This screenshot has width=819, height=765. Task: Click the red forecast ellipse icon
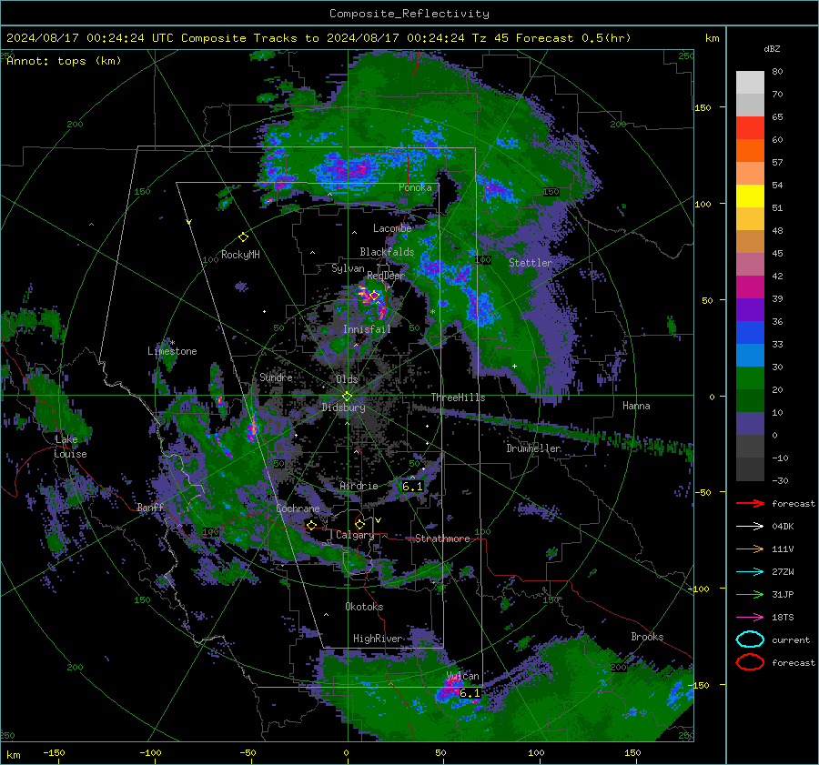coord(750,662)
